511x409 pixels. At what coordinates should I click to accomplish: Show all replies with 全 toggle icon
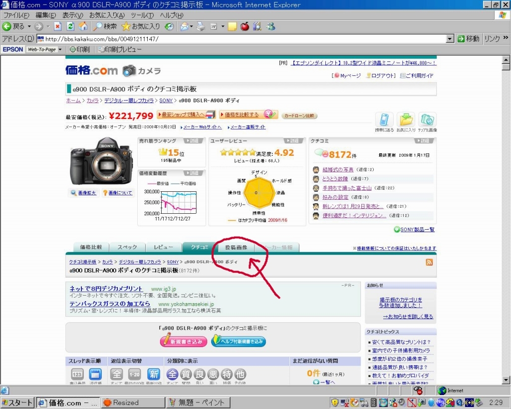pyautogui.click(x=116, y=374)
